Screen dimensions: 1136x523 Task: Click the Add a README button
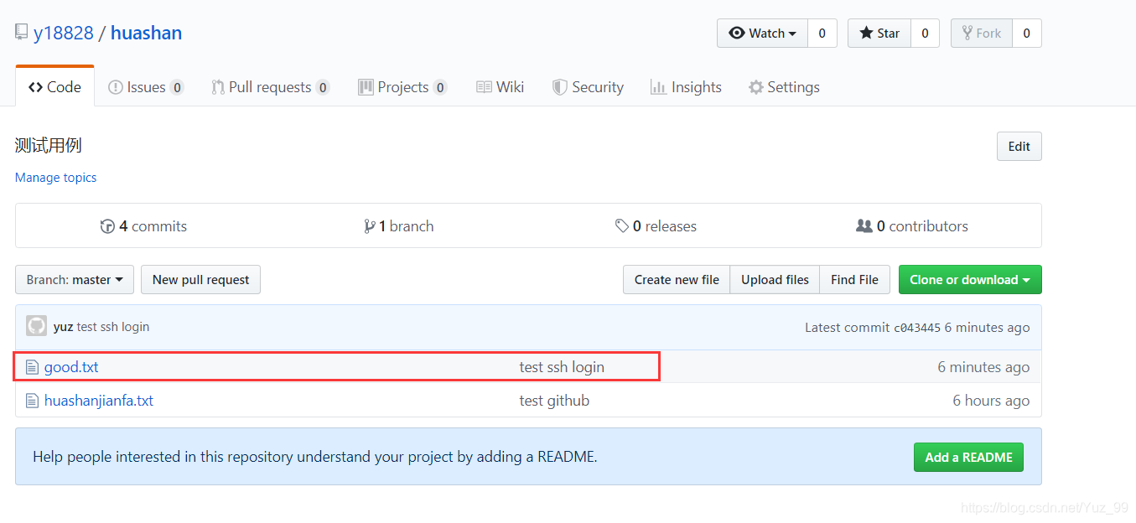click(968, 457)
